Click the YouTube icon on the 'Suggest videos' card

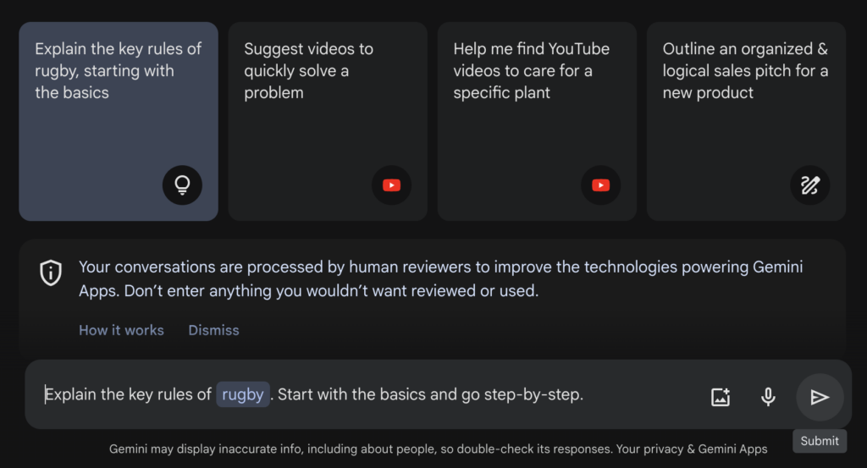391,185
